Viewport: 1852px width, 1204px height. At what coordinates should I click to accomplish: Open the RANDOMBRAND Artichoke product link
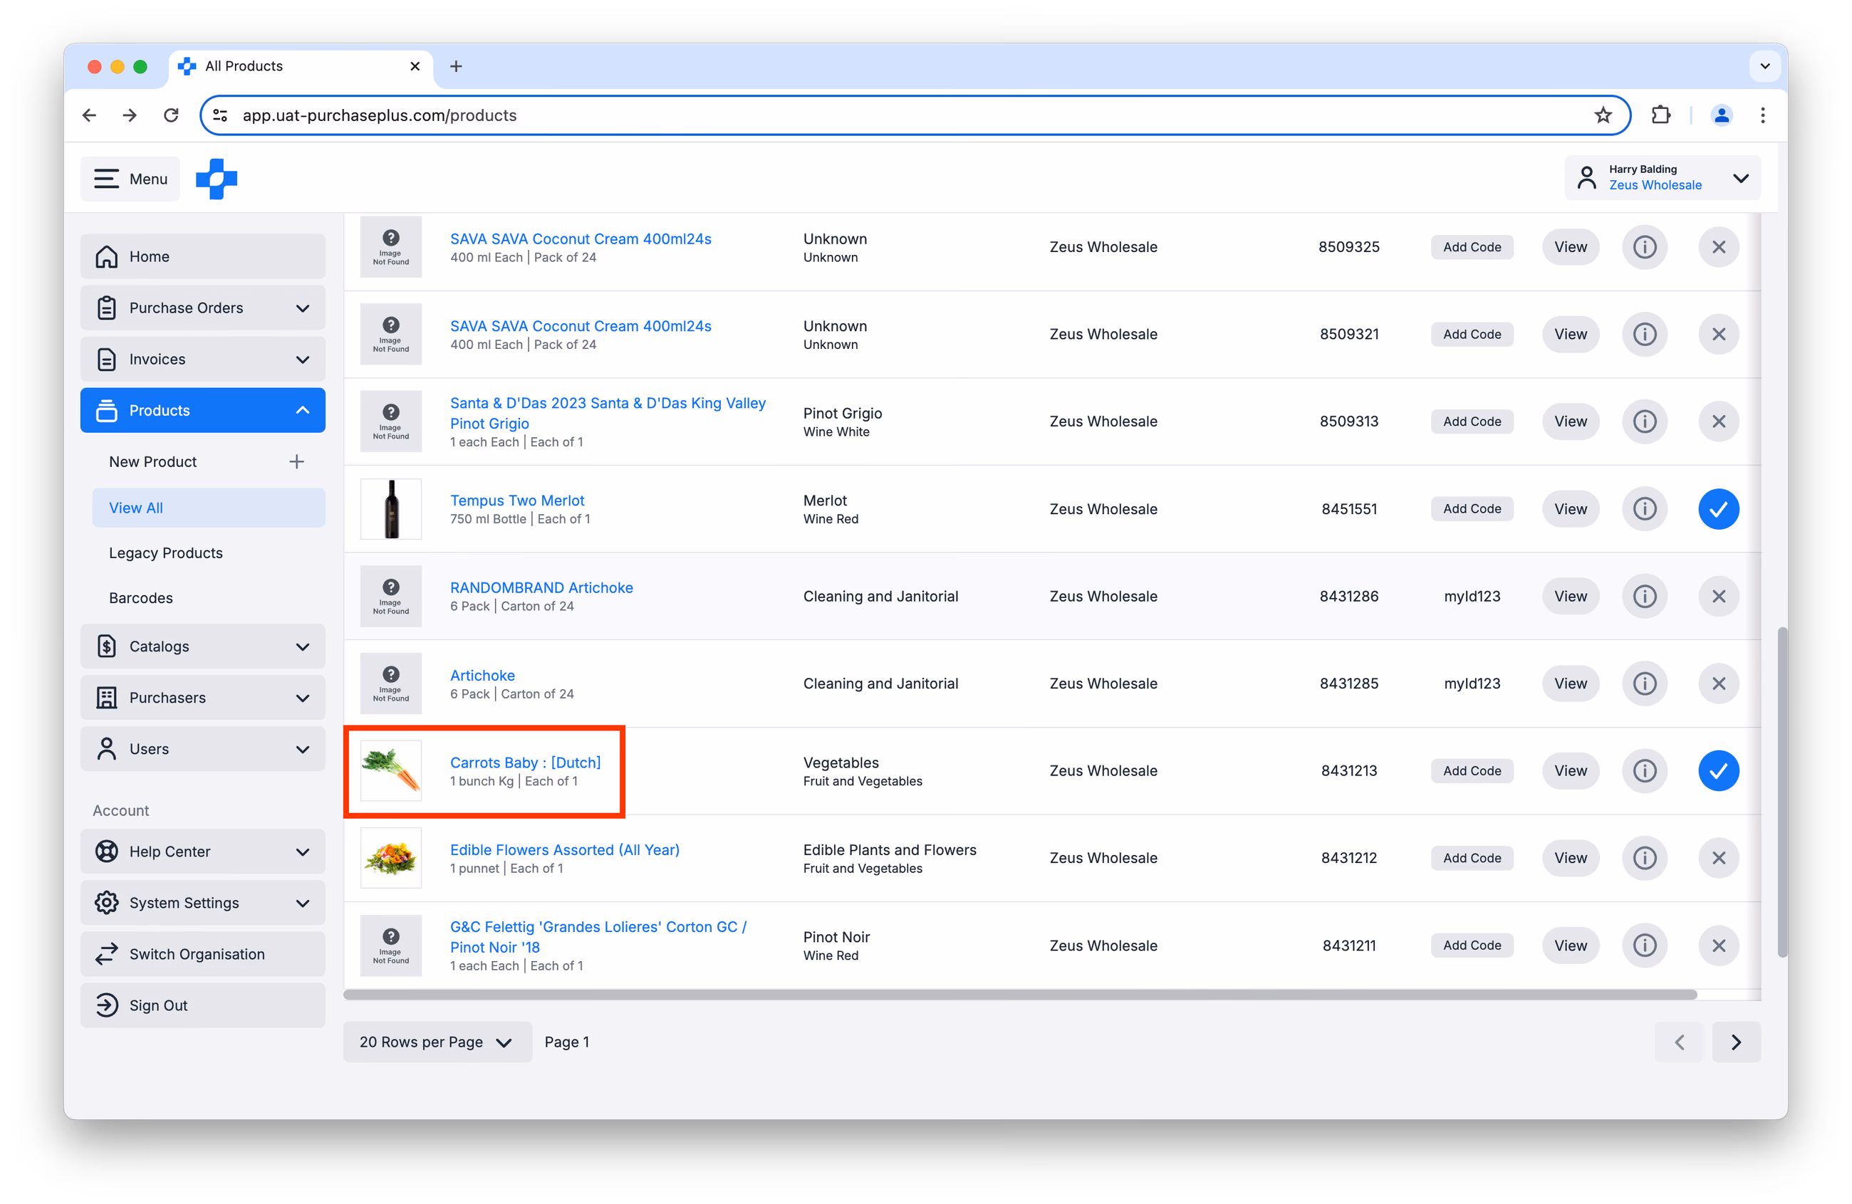point(541,587)
